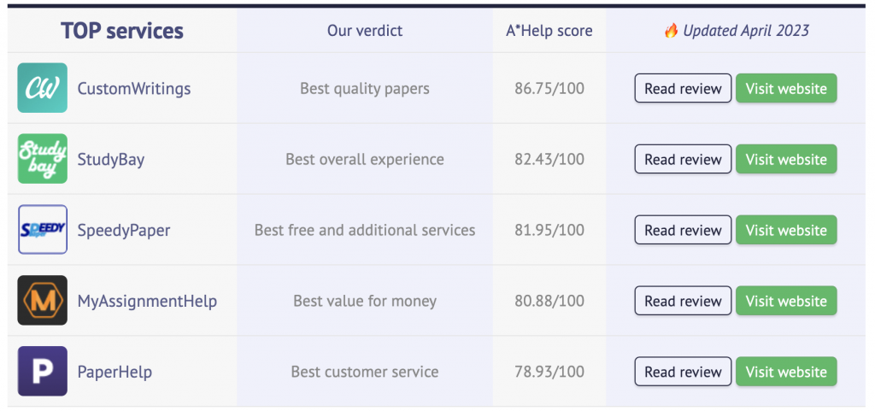Screen dimensions: 875x411
Task: Open Read review for CustomWritings
Action: (x=683, y=88)
